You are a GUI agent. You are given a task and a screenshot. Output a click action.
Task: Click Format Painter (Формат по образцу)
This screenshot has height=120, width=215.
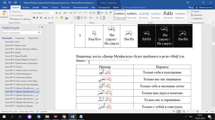pyautogui.click(x=20, y=19)
